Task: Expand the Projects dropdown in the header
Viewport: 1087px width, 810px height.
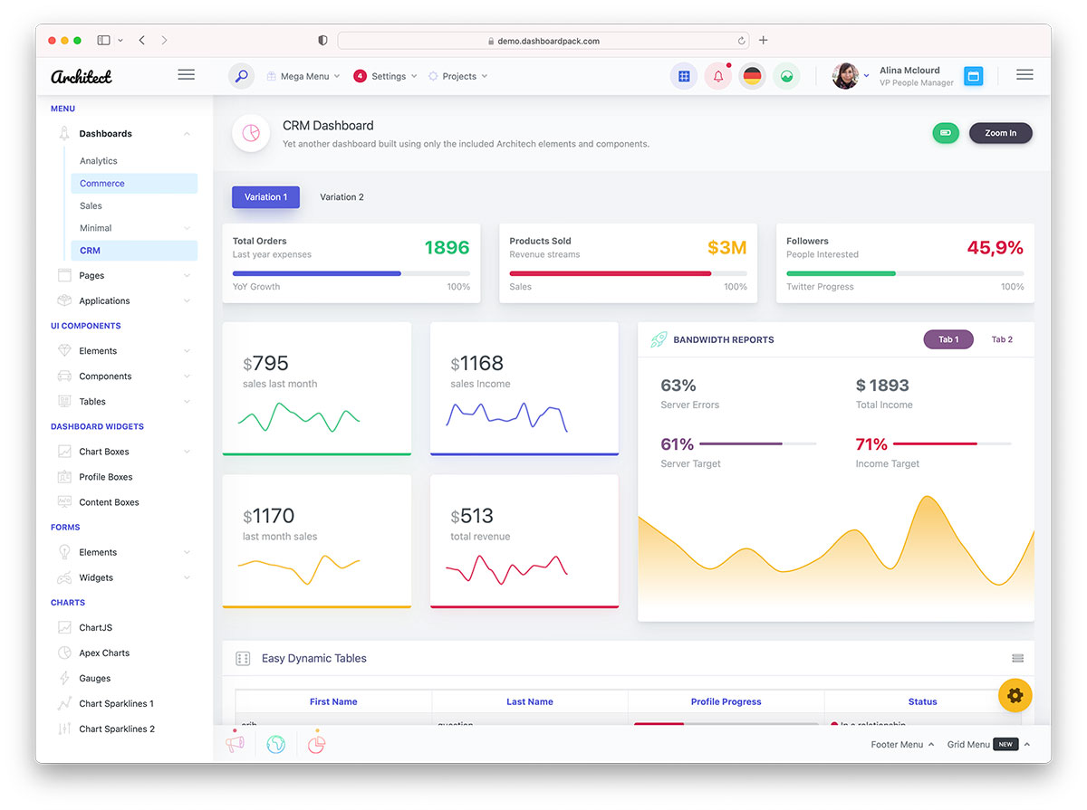Action: [x=457, y=76]
